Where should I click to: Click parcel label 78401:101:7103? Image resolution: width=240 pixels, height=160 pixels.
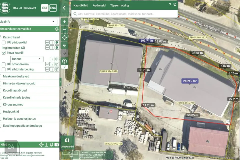(x=116, y=25)
